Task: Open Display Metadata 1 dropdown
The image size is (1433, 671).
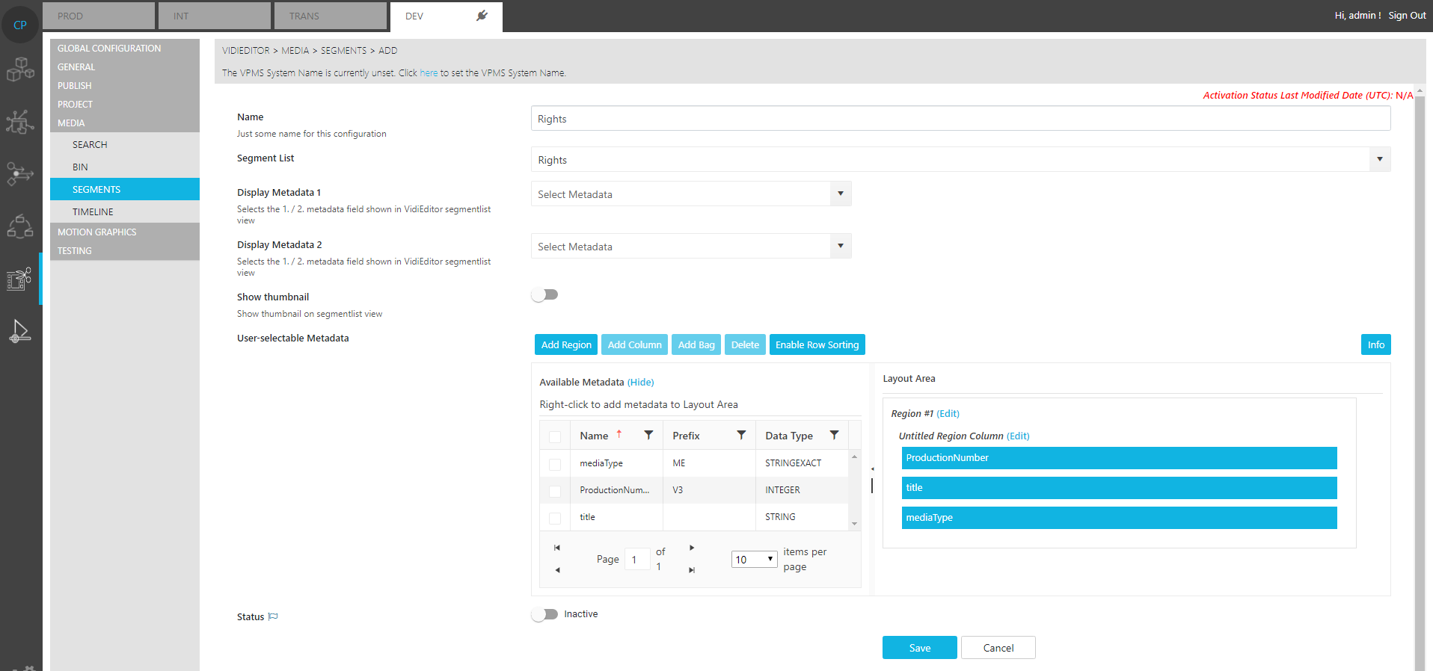Action: tap(841, 194)
